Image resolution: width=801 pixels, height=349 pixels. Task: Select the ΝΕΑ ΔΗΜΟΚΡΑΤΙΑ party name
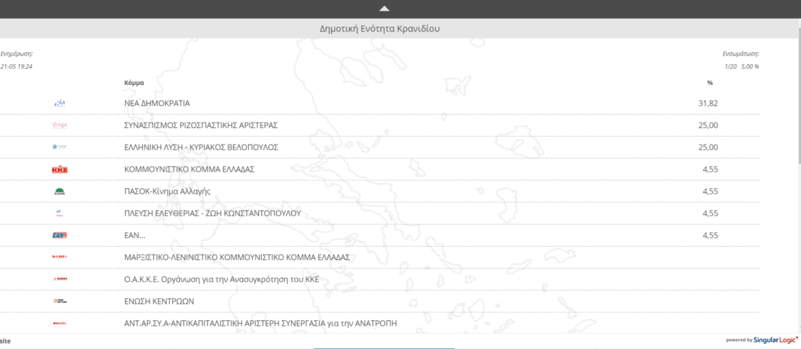pos(156,103)
